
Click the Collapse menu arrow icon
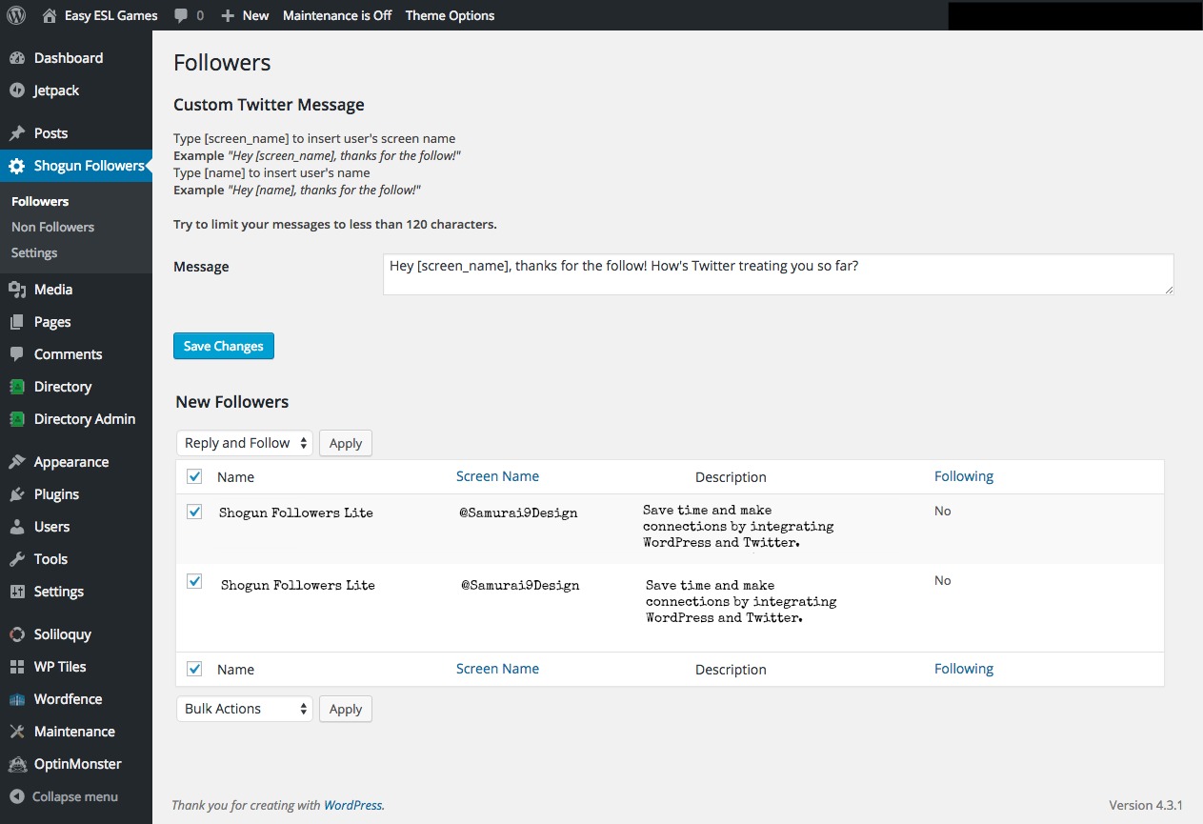17,796
